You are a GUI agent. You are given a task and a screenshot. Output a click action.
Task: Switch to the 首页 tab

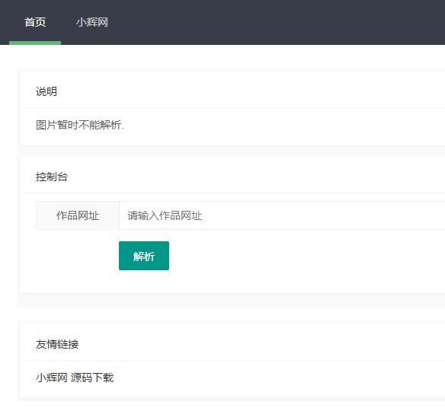[35, 22]
